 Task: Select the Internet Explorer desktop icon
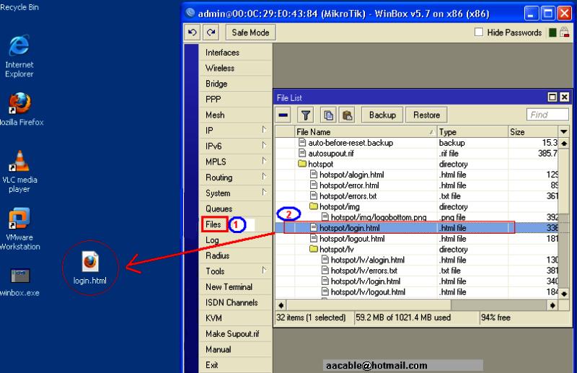coord(19,56)
